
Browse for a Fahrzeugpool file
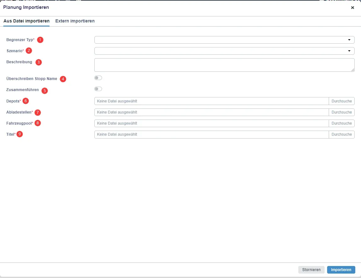point(341,123)
